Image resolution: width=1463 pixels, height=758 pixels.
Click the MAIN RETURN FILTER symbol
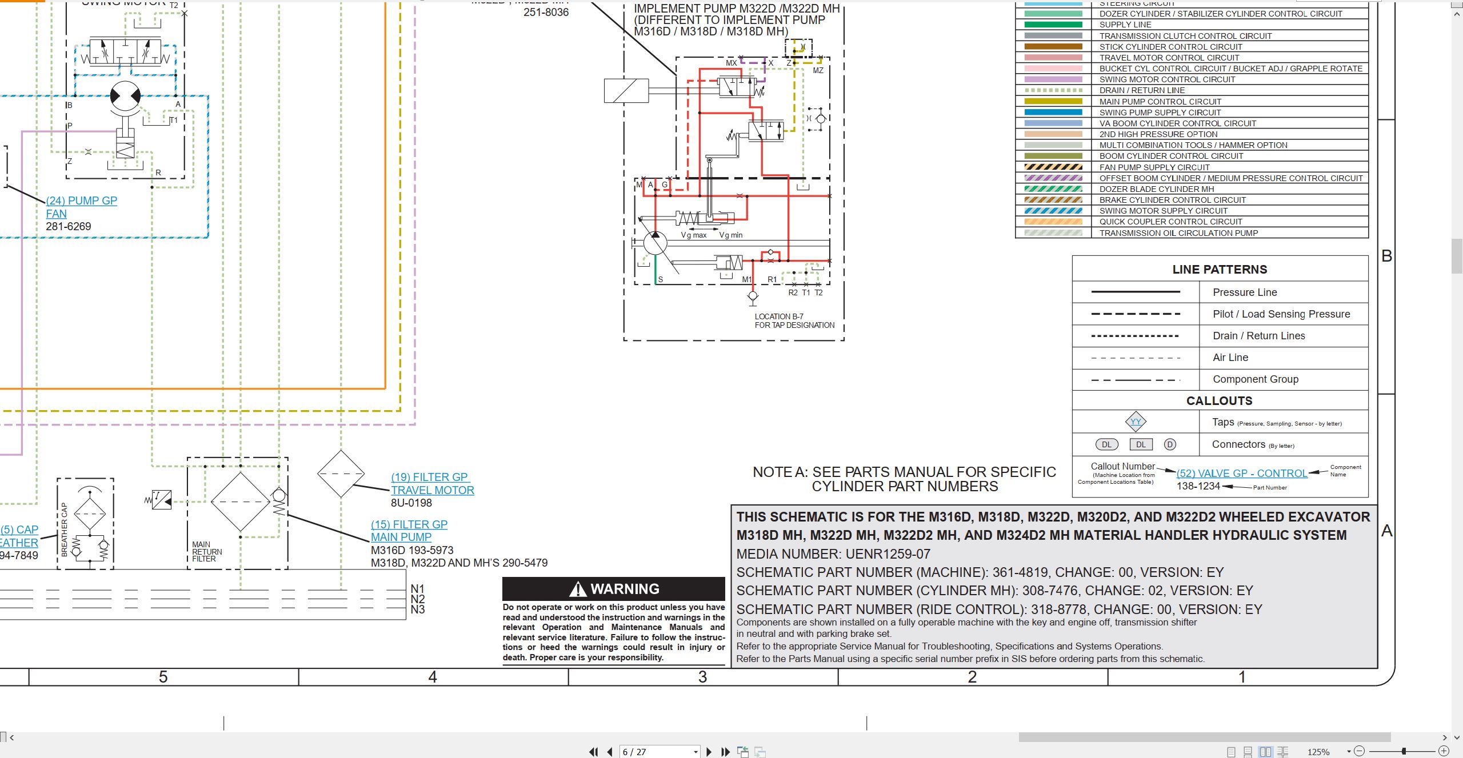tap(241, 502)
